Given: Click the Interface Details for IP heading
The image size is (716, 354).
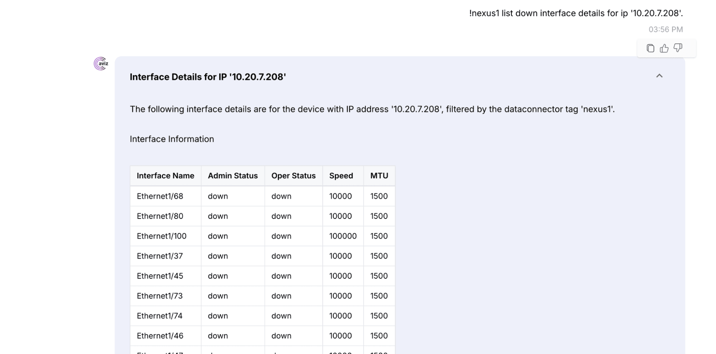Looking at the screenshot, I should [x=208, y=76].
